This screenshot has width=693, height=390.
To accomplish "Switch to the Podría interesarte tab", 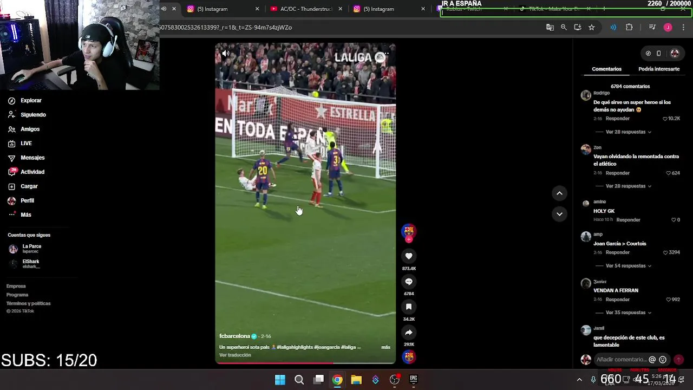I will point(659,69).
